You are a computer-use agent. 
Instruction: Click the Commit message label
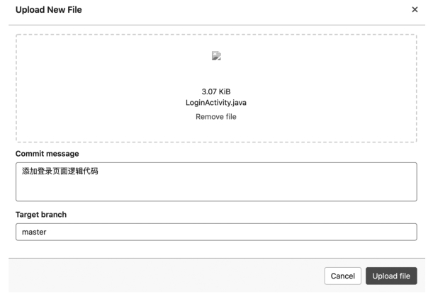coord(47,153)
